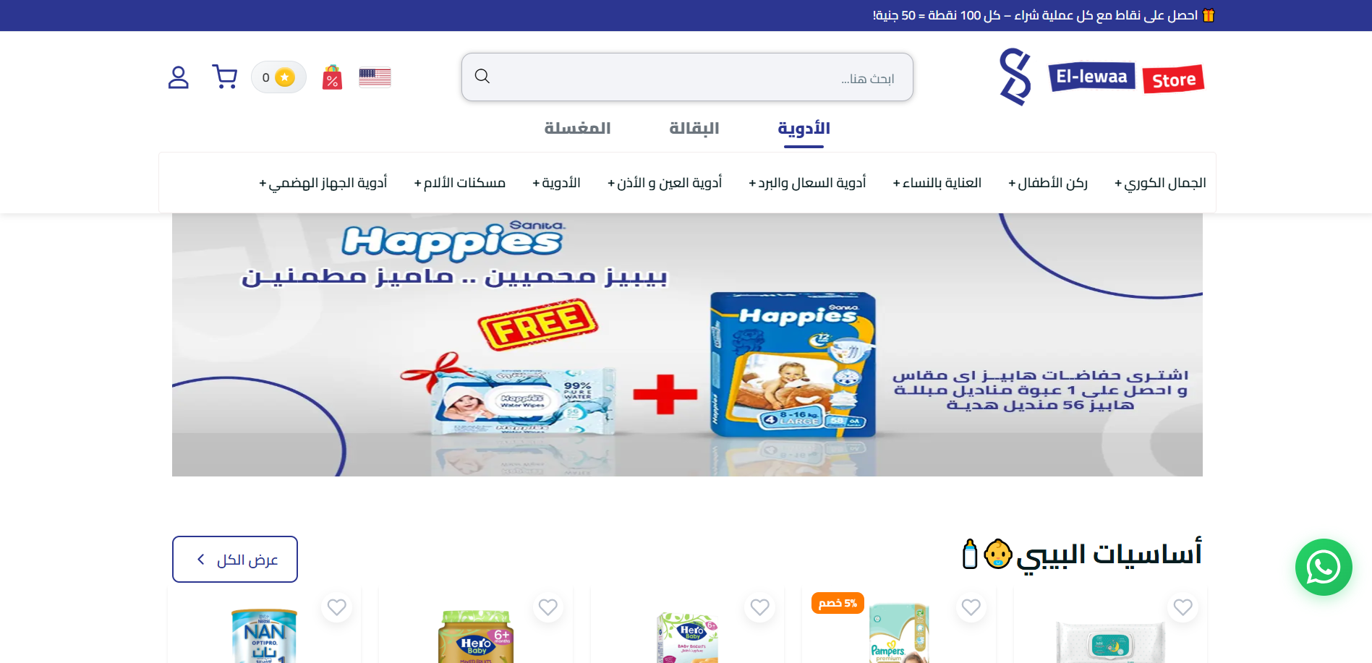This screenshot has height=663, width=1372.
Task: Toggle wishlist heart on Hero Baby jar
Action: coord(548,607)
